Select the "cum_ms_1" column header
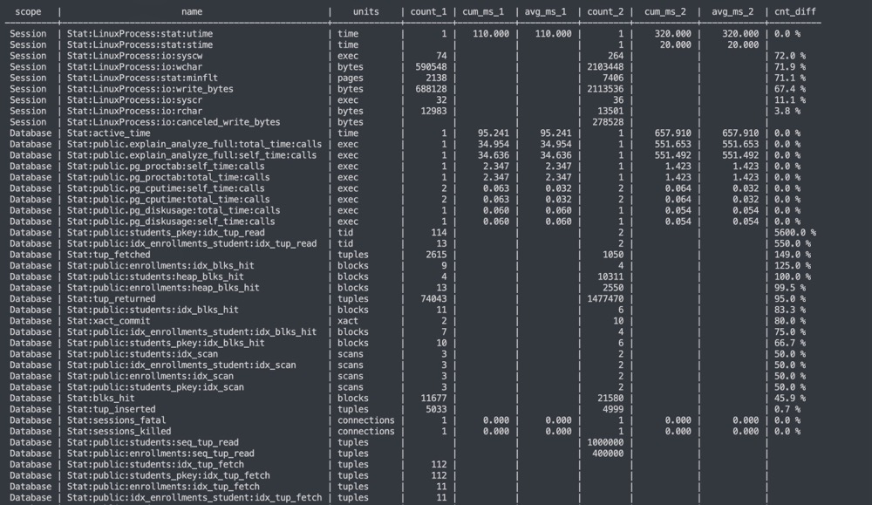Screen dimensions: 872x505 pyautogui.click(x=488, y=11)
